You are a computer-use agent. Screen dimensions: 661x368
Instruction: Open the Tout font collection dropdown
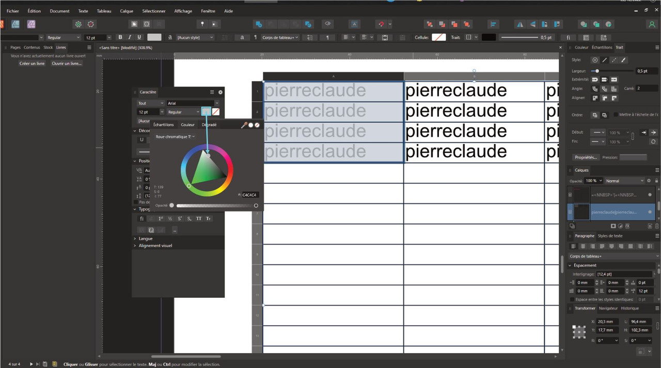point(150,103)
